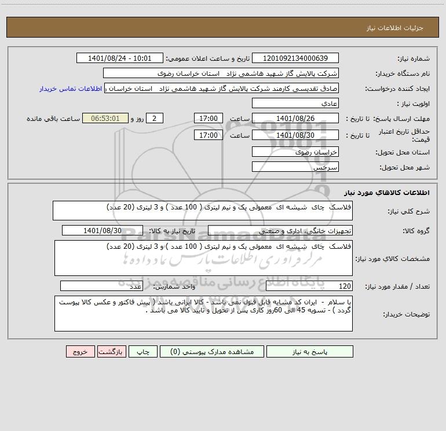Click the label 'ایجاد کننده درخواست:'
The image size is (446, 431).
click(x=397, y=89)
